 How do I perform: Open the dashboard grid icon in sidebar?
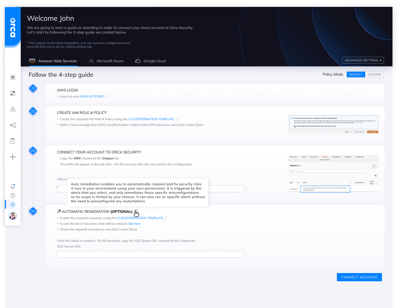pos(12,77)
